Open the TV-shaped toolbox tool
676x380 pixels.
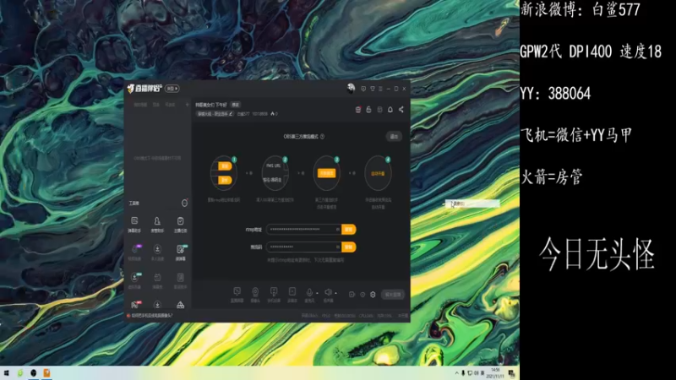tap(157, 280)
